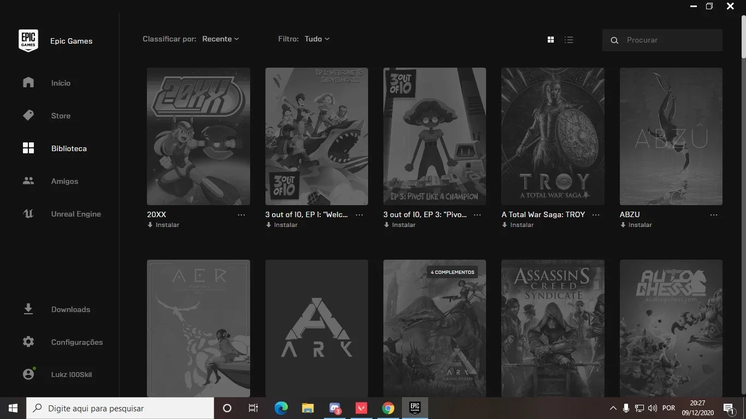Open the ARK logo placeholder thumbnail
746x419 pixels.
tap(317, 328)
